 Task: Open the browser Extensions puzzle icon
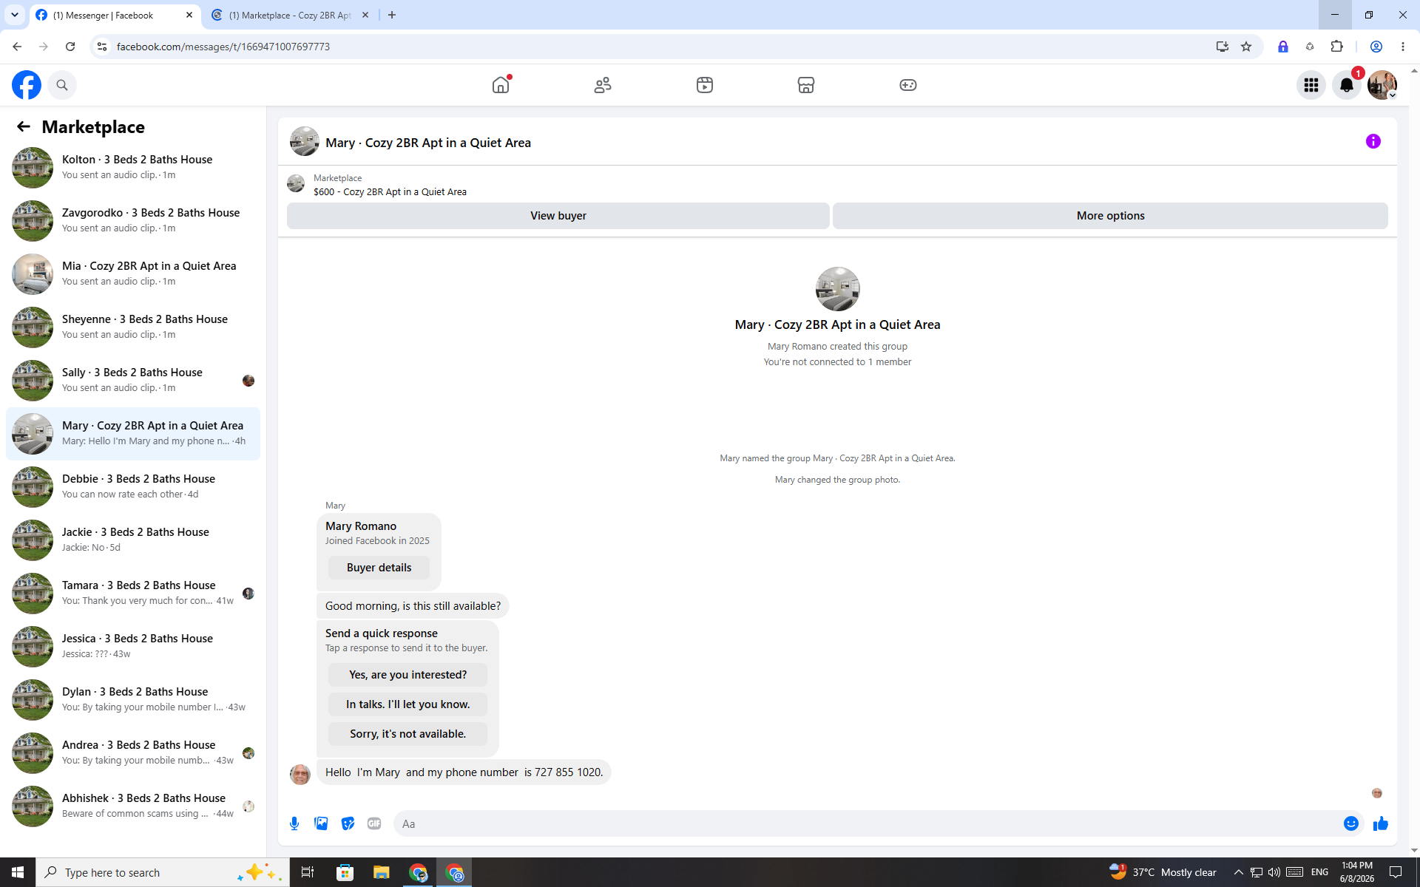click(x=1336, y=47)
